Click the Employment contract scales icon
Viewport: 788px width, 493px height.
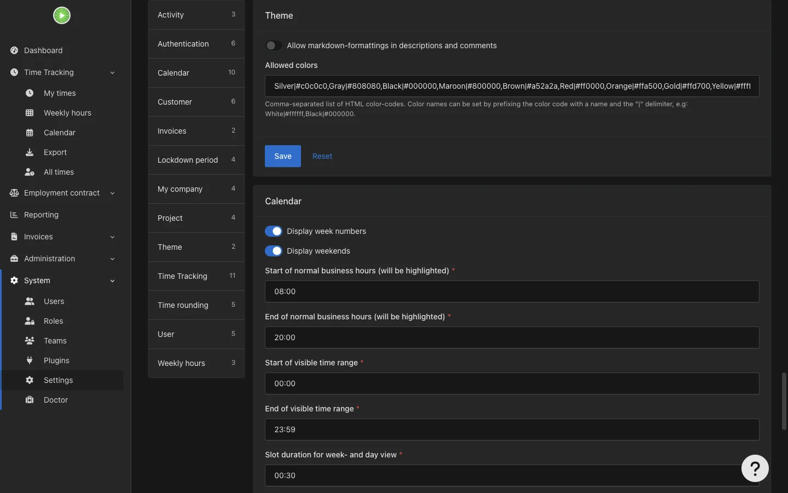click(14, 193)
